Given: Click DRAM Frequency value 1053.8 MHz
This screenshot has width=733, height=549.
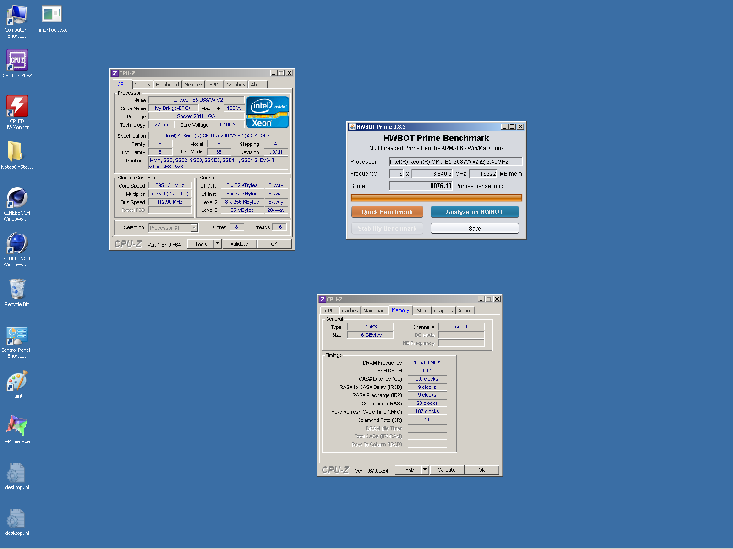Looking at the screenshot, I should (427, 362).
